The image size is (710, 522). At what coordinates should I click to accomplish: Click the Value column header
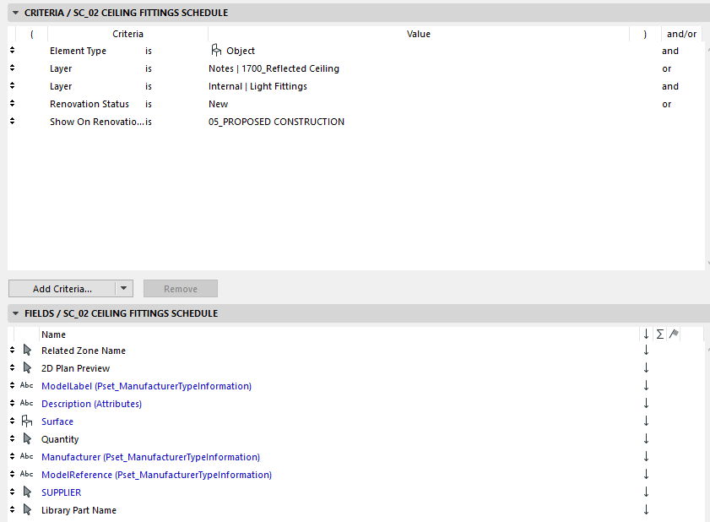tap(419, 34)
